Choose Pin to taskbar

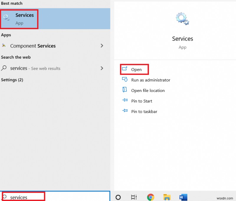(144, 111)
